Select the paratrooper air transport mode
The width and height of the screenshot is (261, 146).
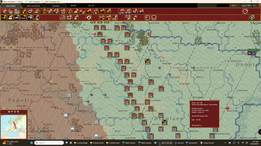(30, 17)
